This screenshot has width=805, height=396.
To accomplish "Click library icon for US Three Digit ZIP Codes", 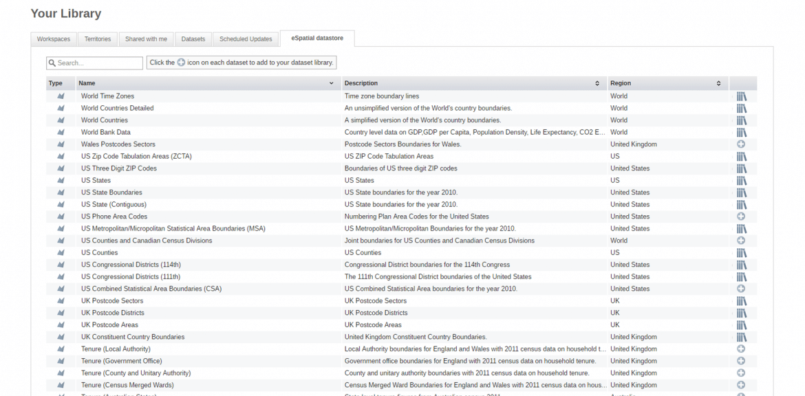I will 741,168.
